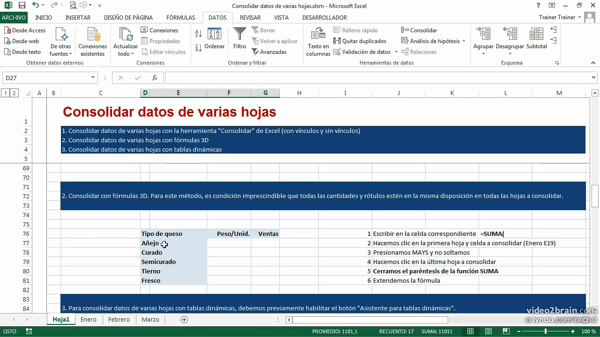Show outline level 2
The height and width of the screenshot is (337, 600).
pyautogui.click(x=14, y=93)
